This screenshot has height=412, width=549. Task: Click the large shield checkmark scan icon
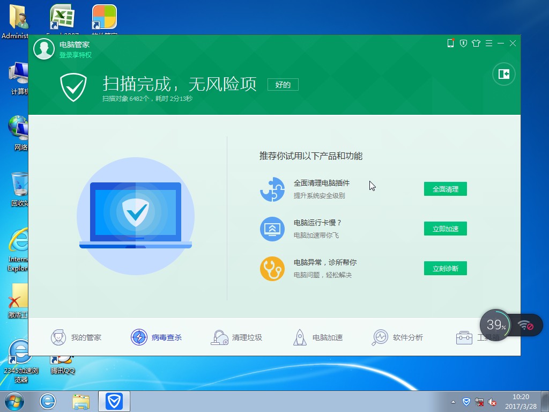pos(73,87)
